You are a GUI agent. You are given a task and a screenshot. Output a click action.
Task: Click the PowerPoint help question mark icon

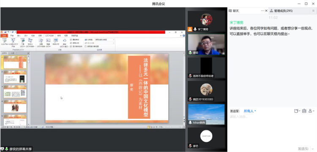pyautogui.click(x=184, y=36)
